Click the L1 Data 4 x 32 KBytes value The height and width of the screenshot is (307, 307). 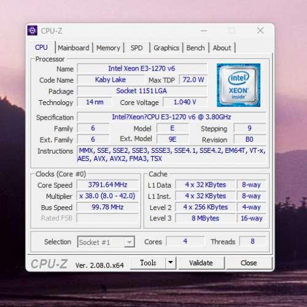pyautogui.click(x=206, y=185)
